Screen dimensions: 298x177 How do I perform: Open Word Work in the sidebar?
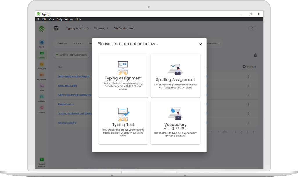pyautogui.click(x=42, y=76)
